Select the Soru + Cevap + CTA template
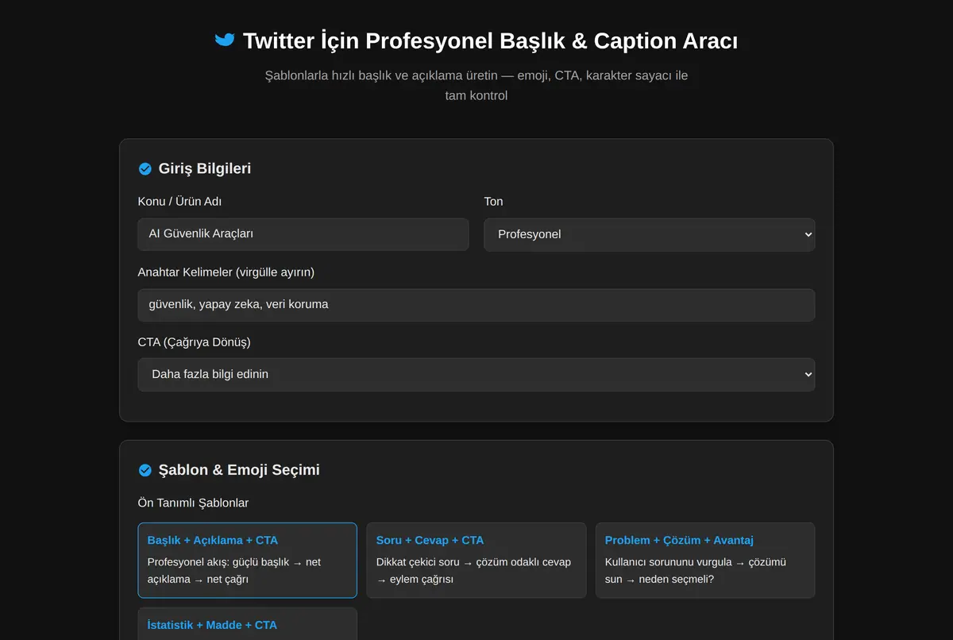 pos(476,560)
